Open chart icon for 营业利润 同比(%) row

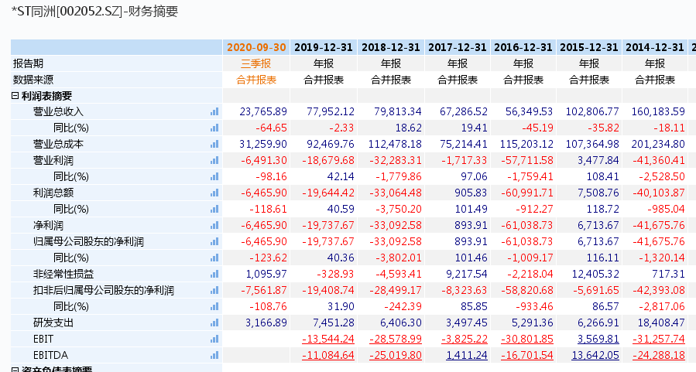[214, 177]
